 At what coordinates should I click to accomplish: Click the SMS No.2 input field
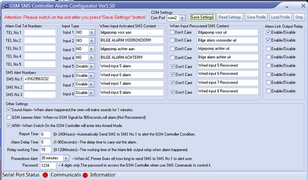(x=40, y=87)
